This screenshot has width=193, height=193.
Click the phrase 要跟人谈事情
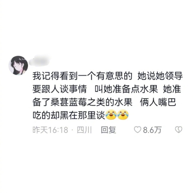(60, 89)
